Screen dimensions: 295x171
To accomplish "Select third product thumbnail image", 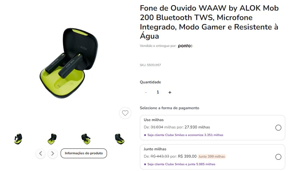I will click(86, 139).
